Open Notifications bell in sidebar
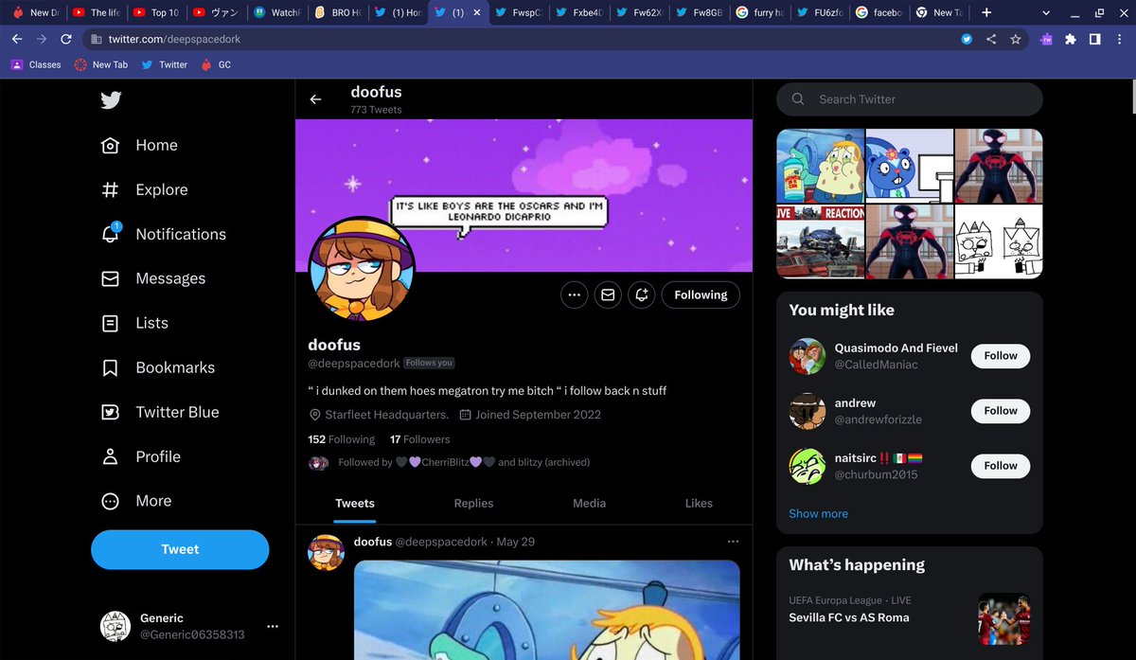The image size is (1136, 660). (x=110, y=234)
